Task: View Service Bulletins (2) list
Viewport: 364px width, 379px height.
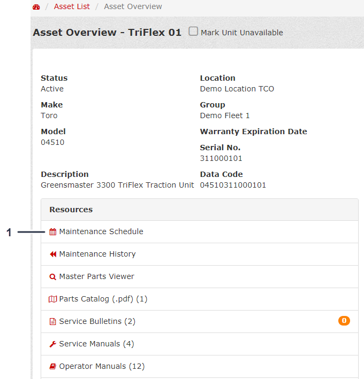Action: coord(97,322)
